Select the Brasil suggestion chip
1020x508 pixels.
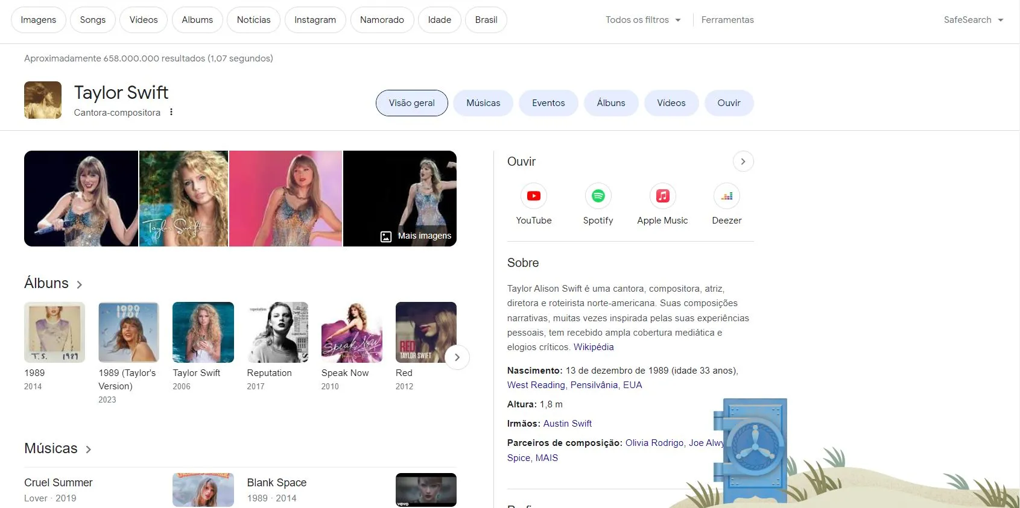[486, 20]
